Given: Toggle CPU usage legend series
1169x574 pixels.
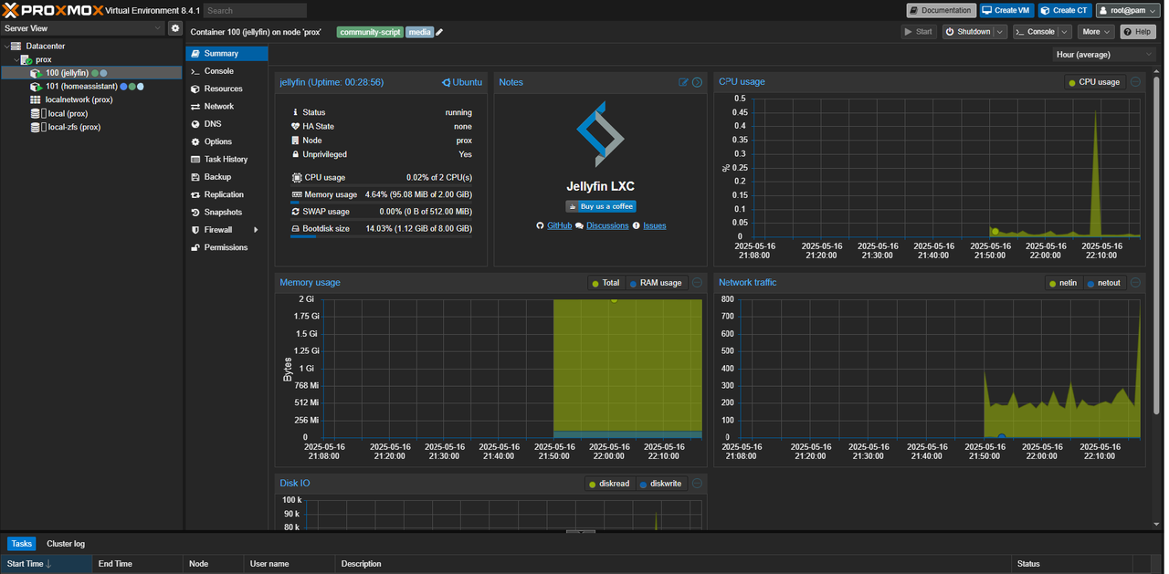Looking at the screenshot, I should pyautogui.click(x=1094, y=82).
